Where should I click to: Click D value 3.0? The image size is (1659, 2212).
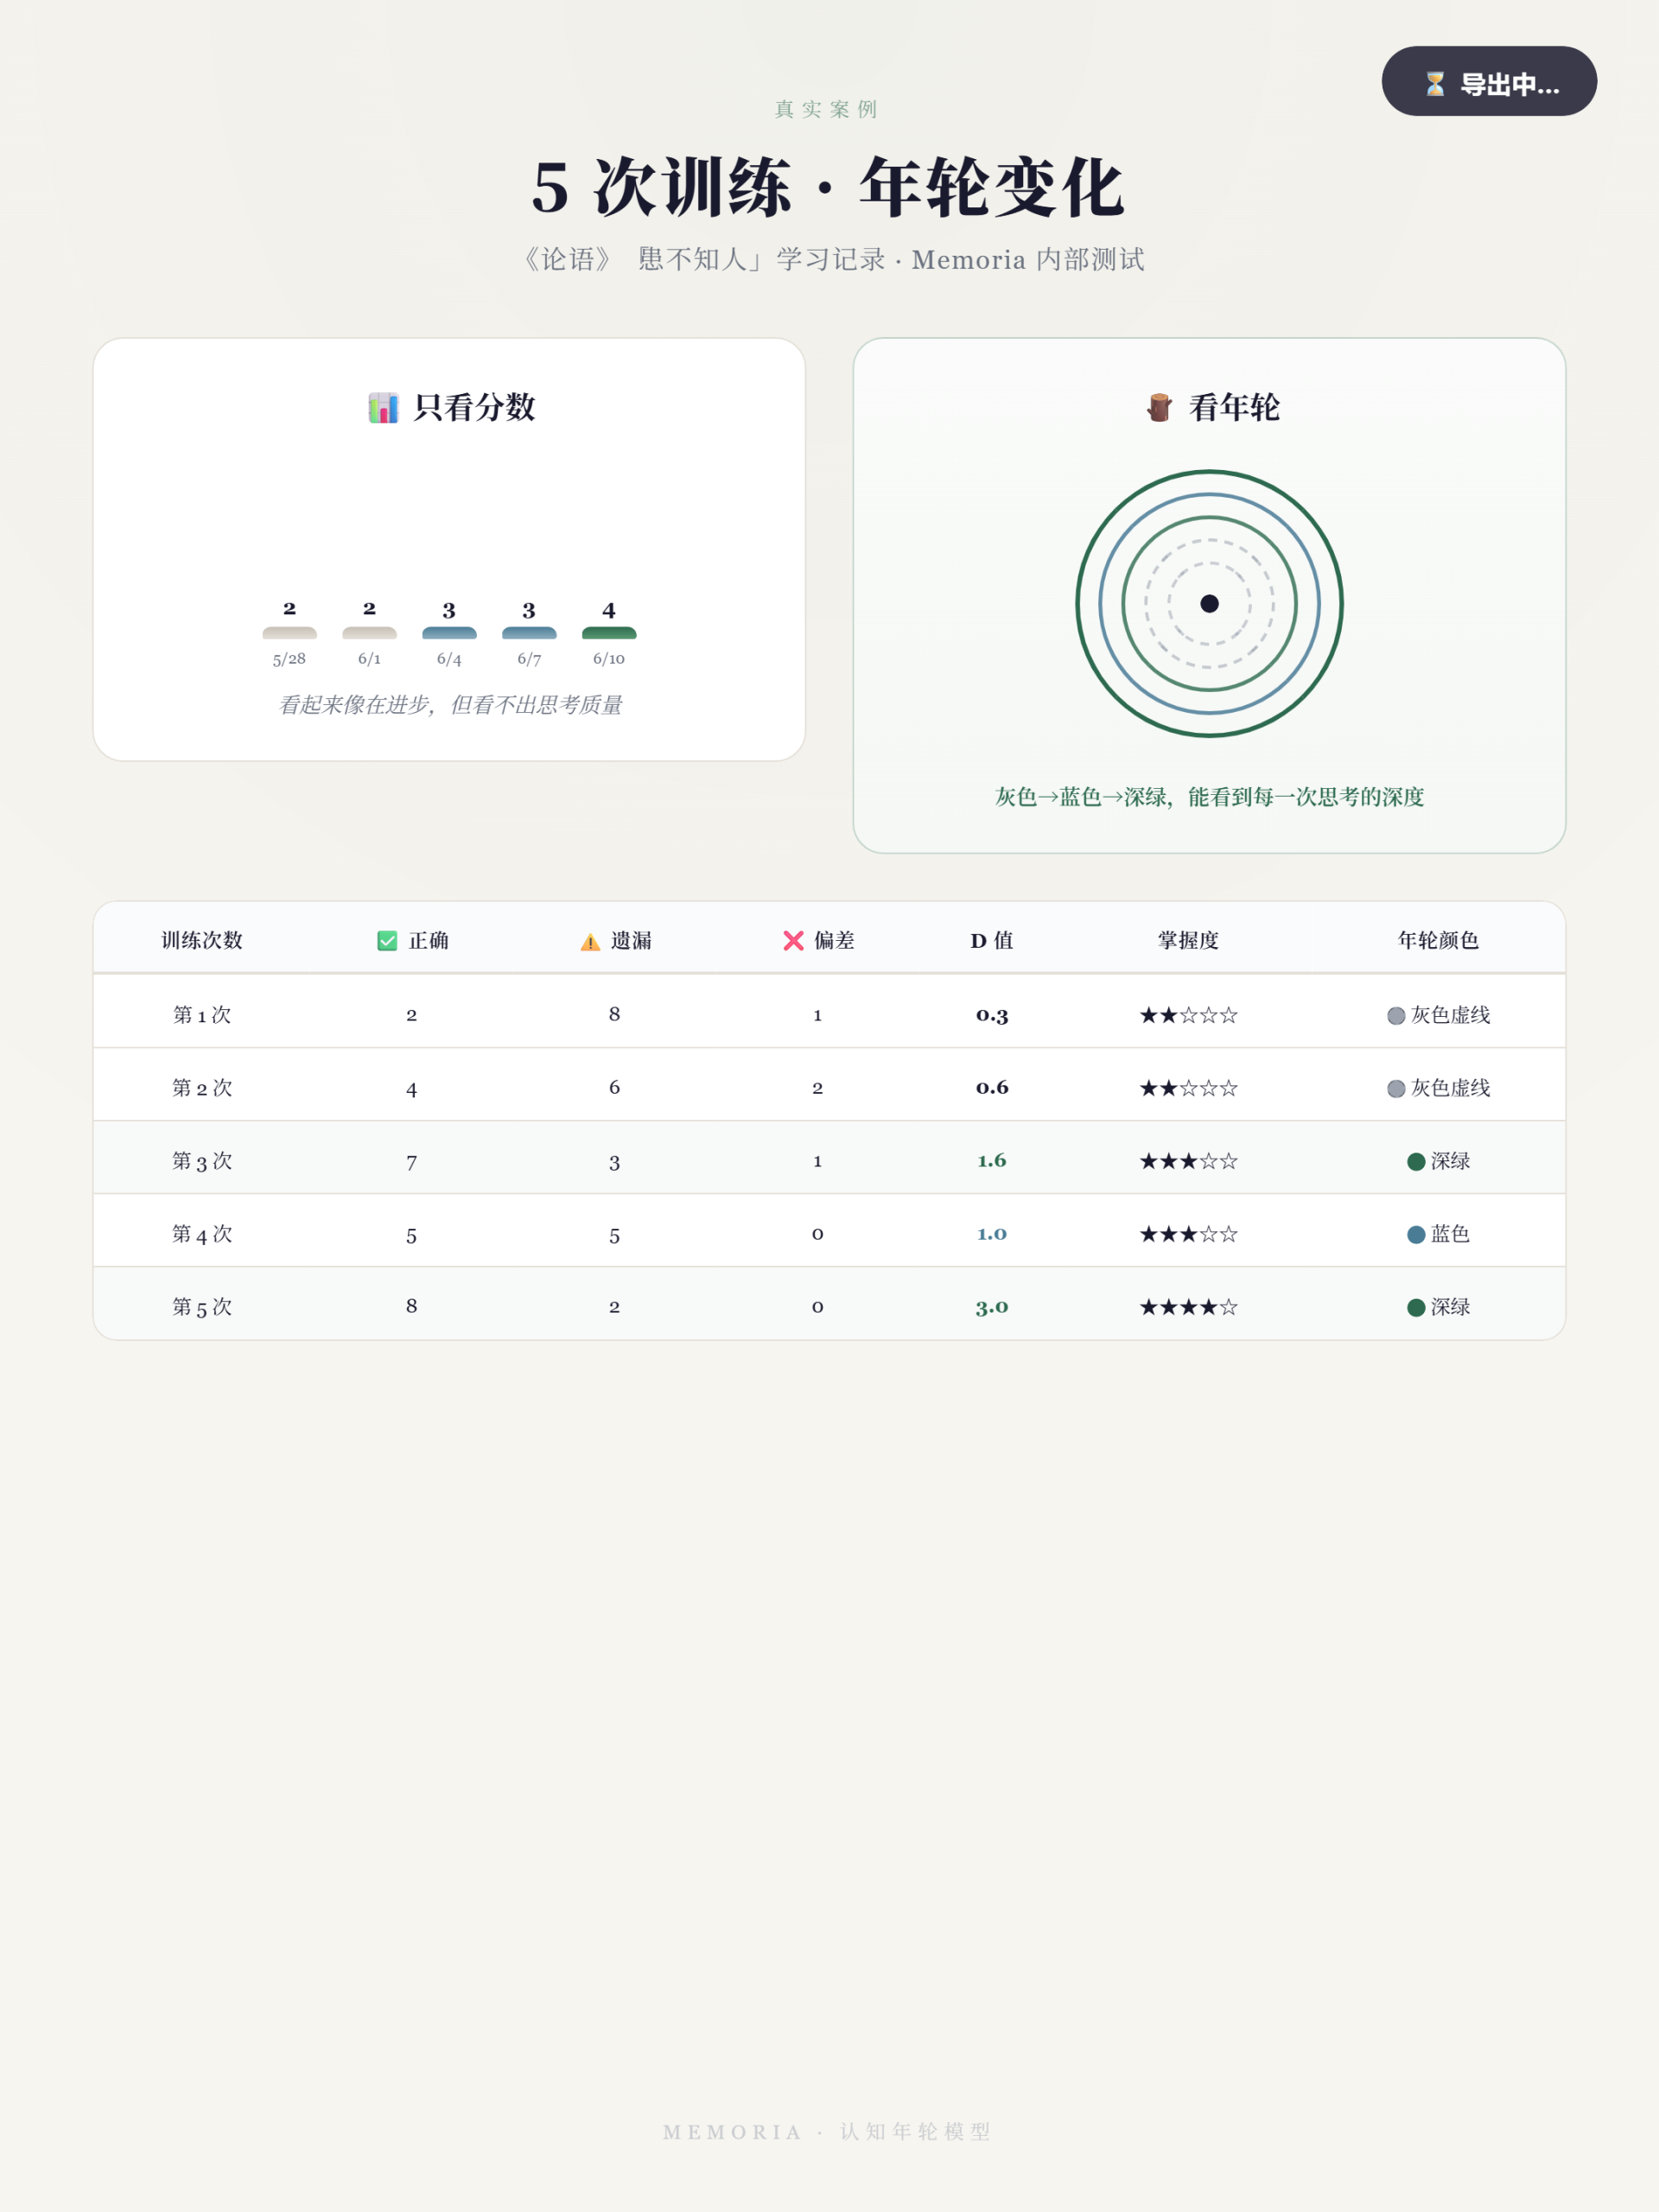(992, 1307)
